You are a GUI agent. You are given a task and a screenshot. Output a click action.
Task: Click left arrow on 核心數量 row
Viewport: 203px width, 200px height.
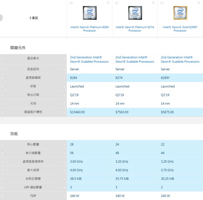[2, 145]
